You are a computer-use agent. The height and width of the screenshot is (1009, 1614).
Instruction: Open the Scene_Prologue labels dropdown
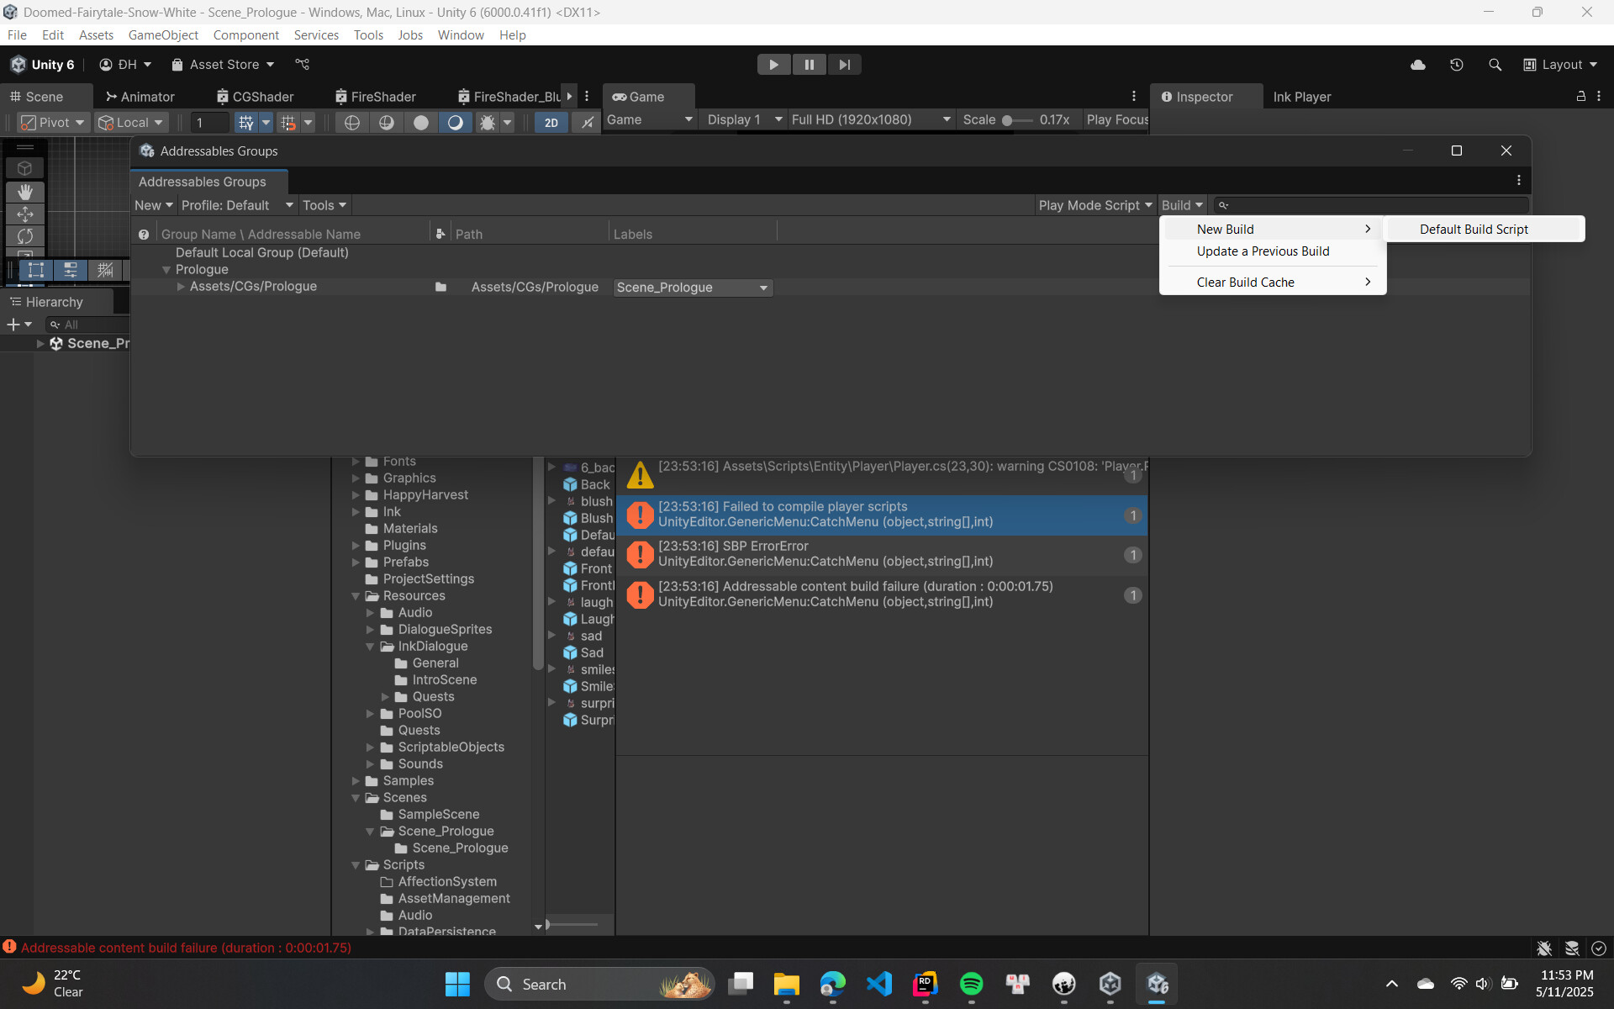691,288
